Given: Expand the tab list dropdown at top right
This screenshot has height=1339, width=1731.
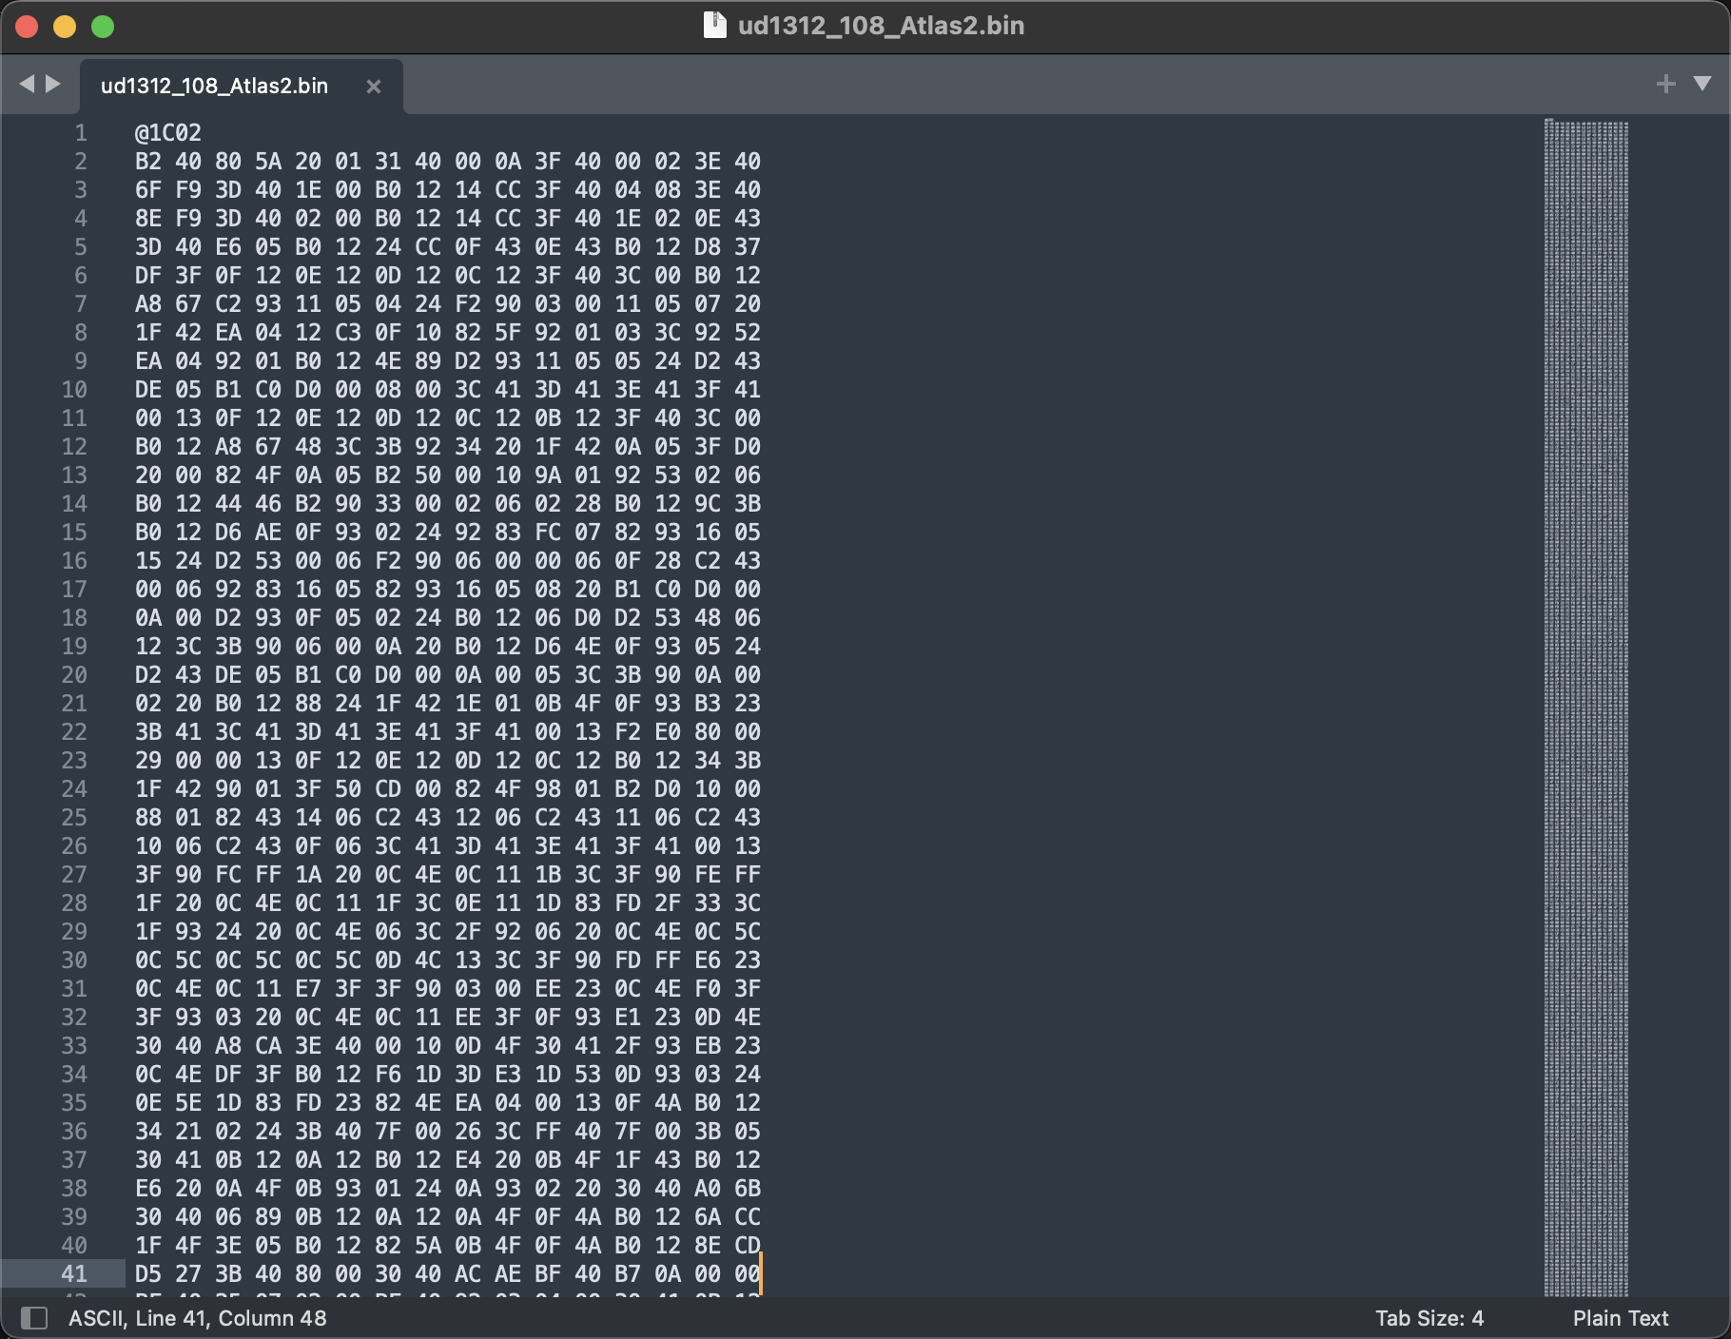Looking at the screenshot, I should pos(1702,84).
